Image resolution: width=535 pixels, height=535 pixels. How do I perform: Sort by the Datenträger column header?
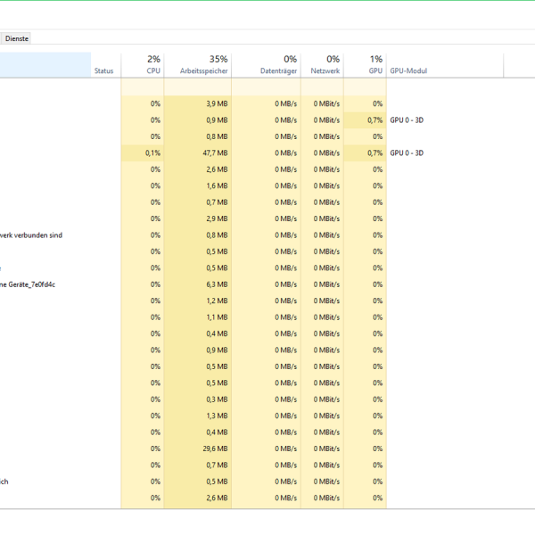click(x=267, y=65)
